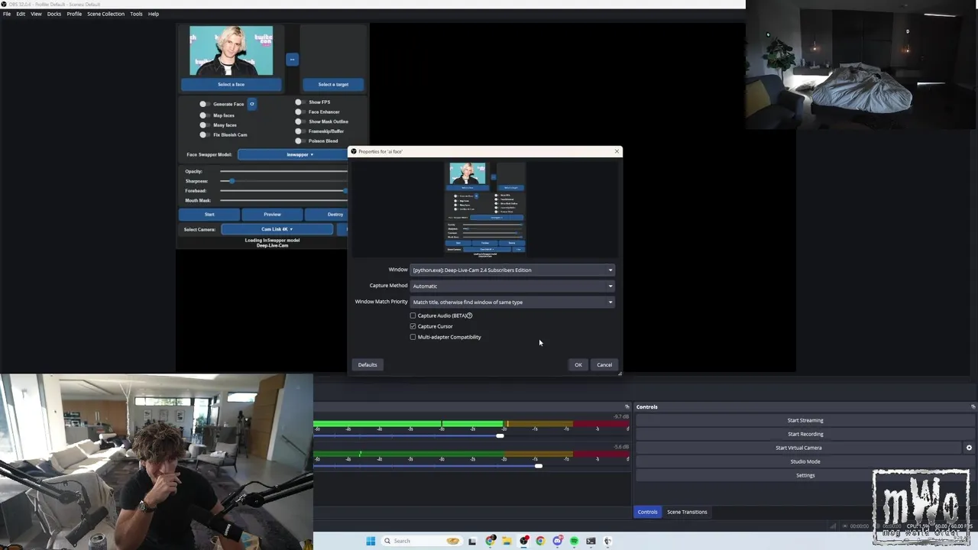Toggle Many faces switch
978x550 pixels.
click(203, 125)
